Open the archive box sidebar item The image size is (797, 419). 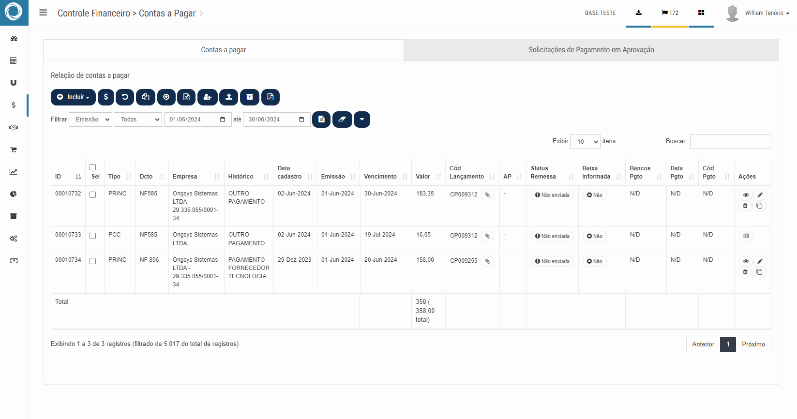pyautogui.click(x=14, y=216)
